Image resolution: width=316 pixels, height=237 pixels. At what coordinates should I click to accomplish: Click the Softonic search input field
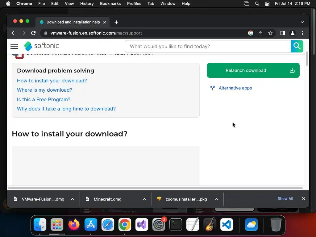[208, 46]
